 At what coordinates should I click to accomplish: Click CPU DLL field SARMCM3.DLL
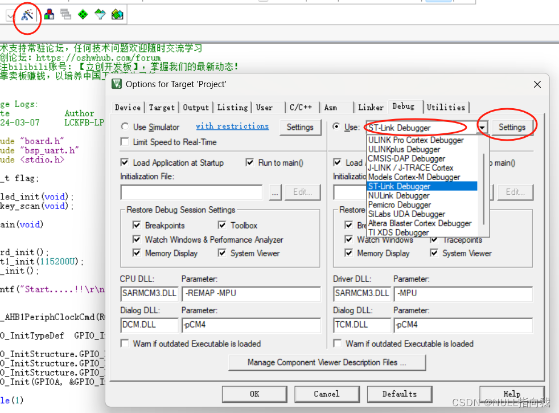pyautogui.click(x=149, y=293)
